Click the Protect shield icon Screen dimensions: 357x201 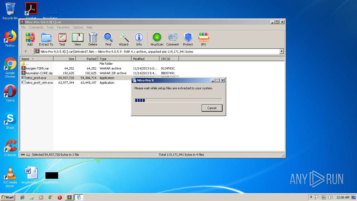[x=188, y=39]
